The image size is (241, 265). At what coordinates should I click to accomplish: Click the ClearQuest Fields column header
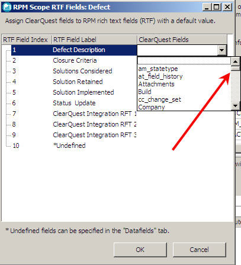point(182,40)
